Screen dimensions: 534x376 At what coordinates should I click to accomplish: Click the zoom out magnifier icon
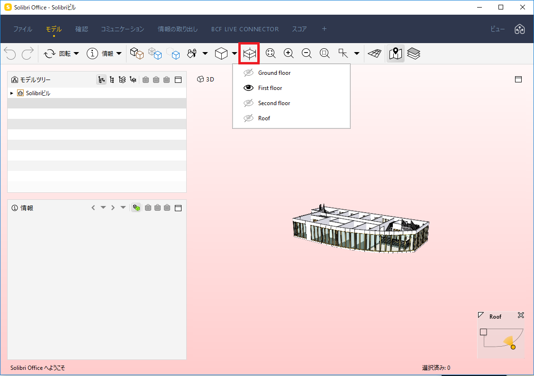307,54
